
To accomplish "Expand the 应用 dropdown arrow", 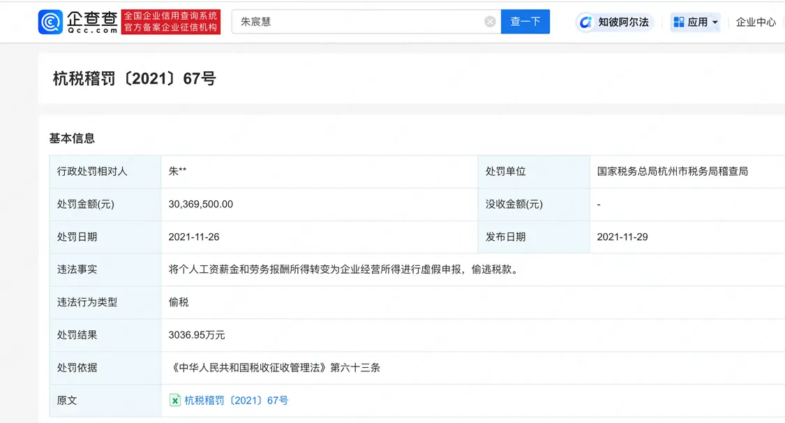I will pyautogui.click(x=714, y=22).
